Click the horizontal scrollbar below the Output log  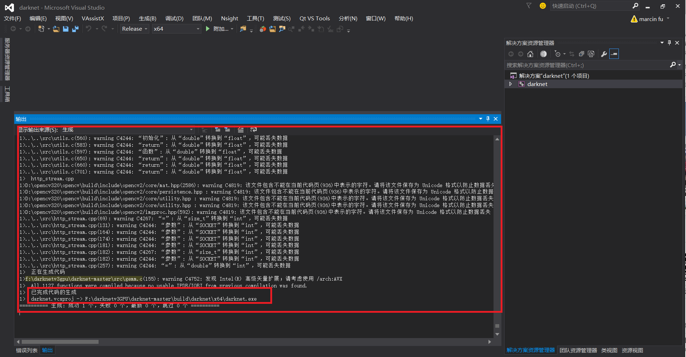coord(59,342)
